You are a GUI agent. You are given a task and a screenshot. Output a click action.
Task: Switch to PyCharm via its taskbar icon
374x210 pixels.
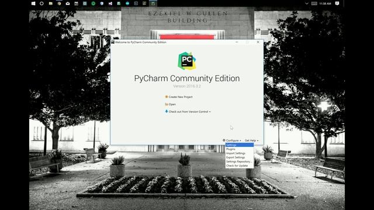(153, 3)
